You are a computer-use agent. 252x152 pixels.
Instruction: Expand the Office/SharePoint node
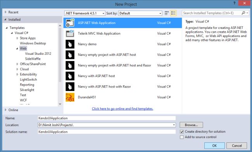coord(17,64)
